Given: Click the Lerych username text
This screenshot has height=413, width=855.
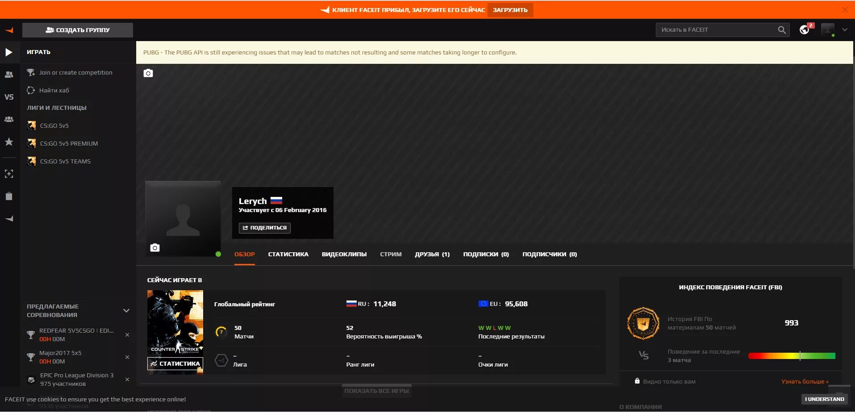Looking at the screenshot, I should (x=253, y=201).
